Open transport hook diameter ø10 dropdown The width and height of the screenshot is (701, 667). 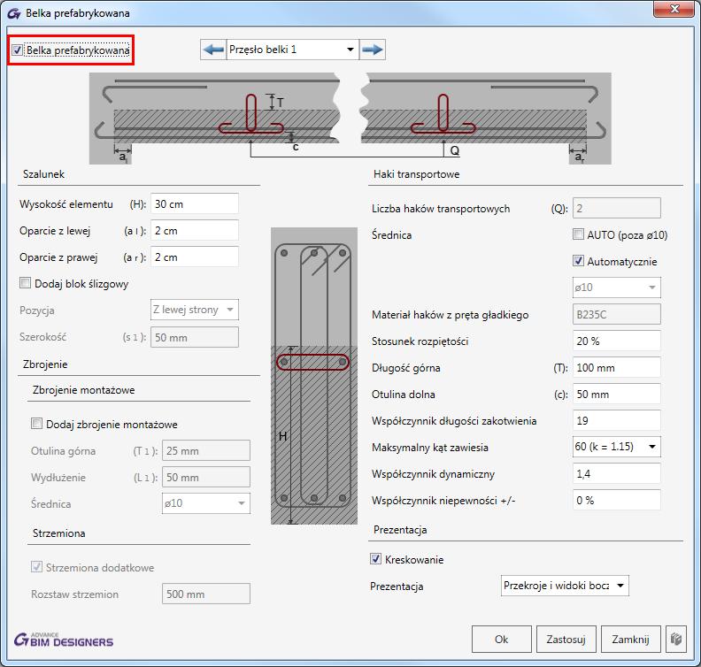pos(617,287)
